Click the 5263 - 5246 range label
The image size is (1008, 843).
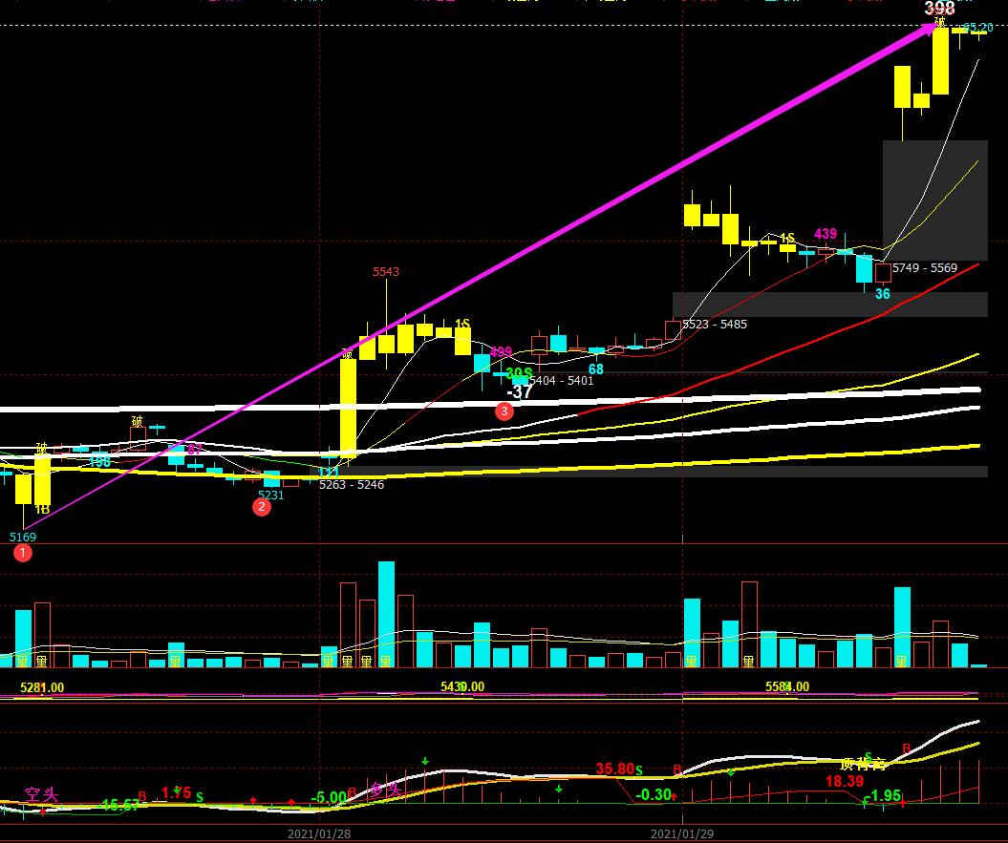352,484
